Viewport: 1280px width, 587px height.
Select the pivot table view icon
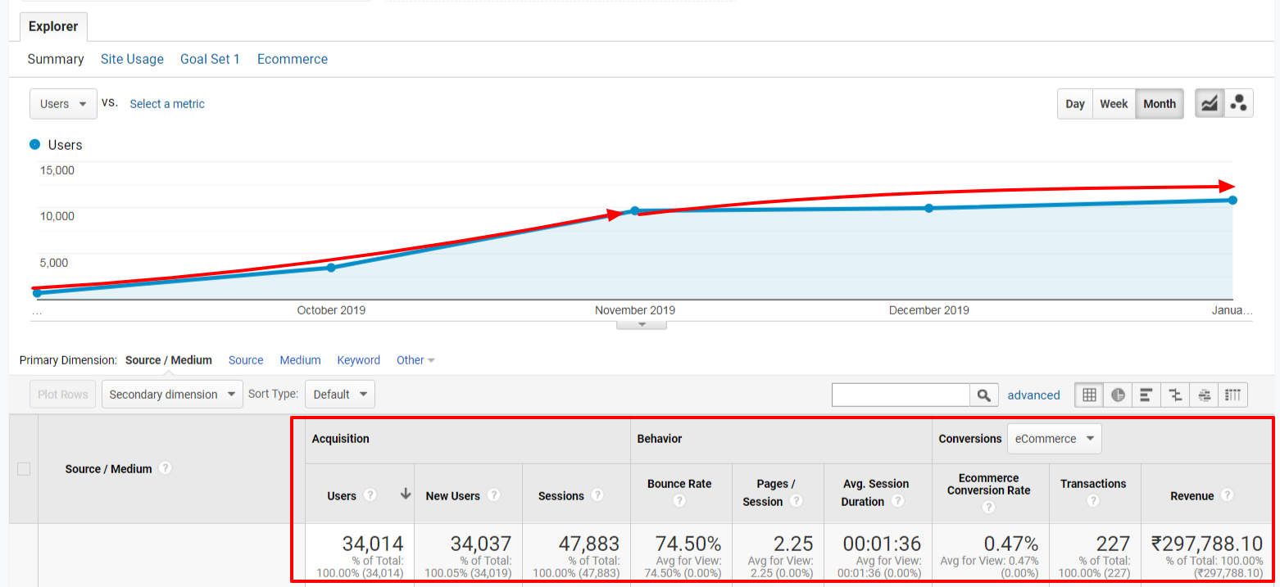pyautogui.click(x=1232, y=395)
